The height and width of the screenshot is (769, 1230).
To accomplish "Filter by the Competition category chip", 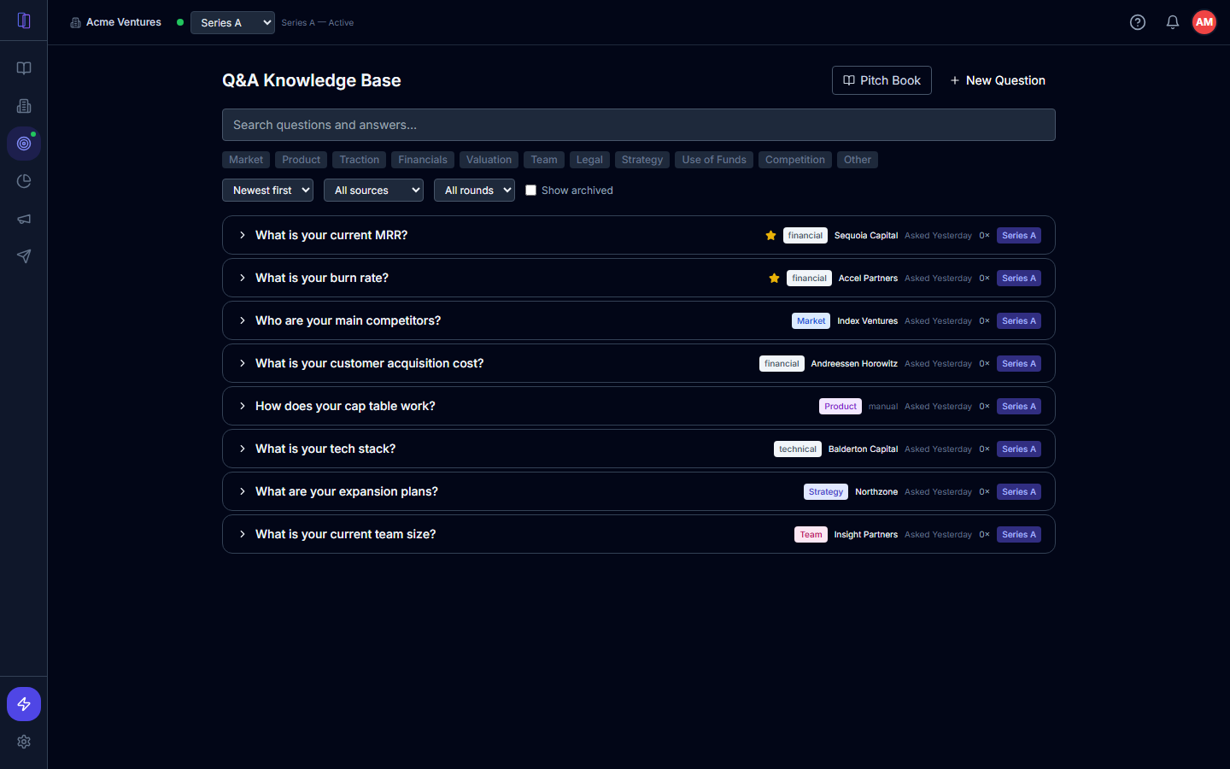I will pos(795,160).
